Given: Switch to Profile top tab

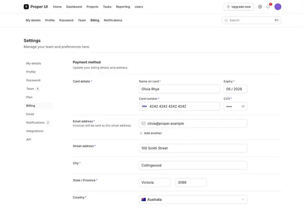Looking at the screenshot, I should pyautogui.click(x=50, y=20).
